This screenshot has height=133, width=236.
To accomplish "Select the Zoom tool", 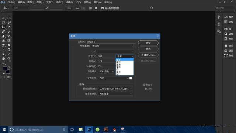I will pyautogui.click(x=9, y=59).
